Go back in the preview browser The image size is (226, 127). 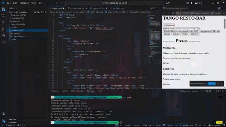pyautogui.click(x=164, y=13)
